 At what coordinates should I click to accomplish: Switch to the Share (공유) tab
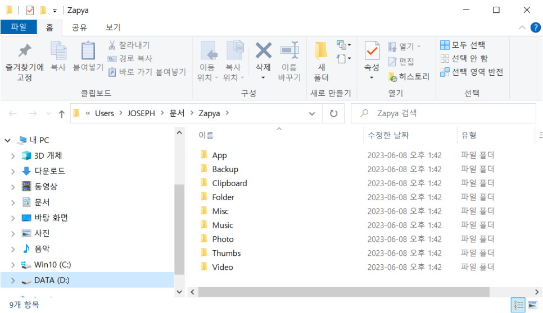(x=79, y=27)
